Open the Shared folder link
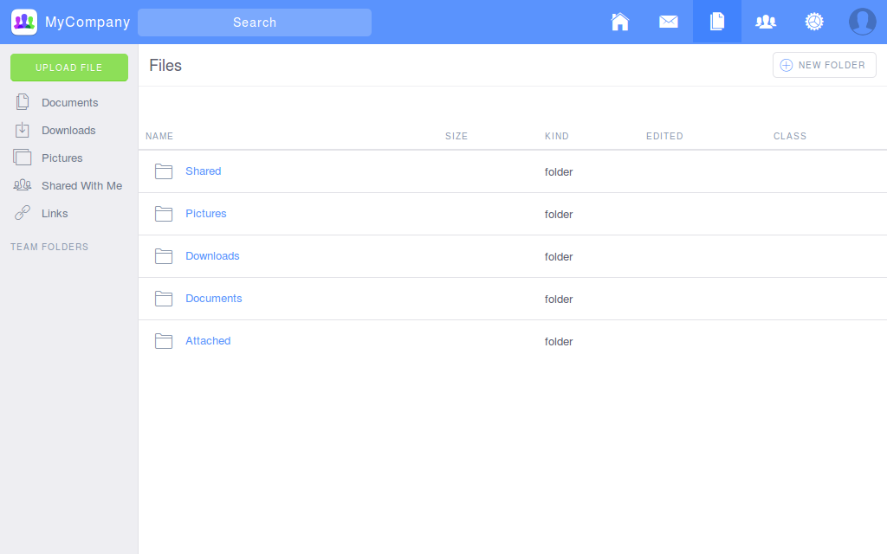 [203, 171]
